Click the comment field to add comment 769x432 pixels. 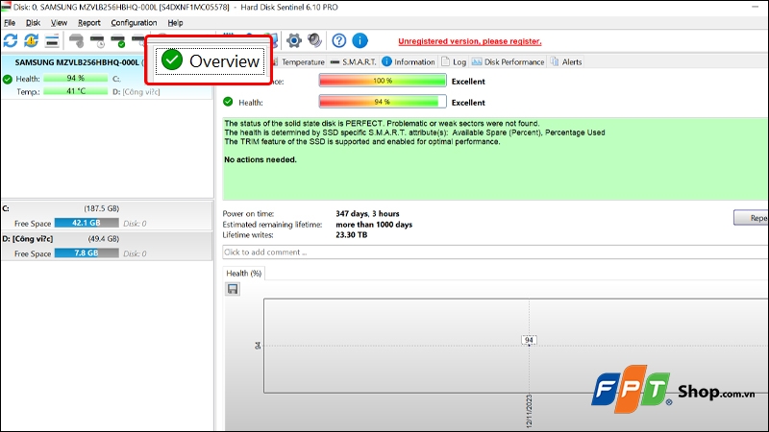pyautogui.click(x=495, y=252)
